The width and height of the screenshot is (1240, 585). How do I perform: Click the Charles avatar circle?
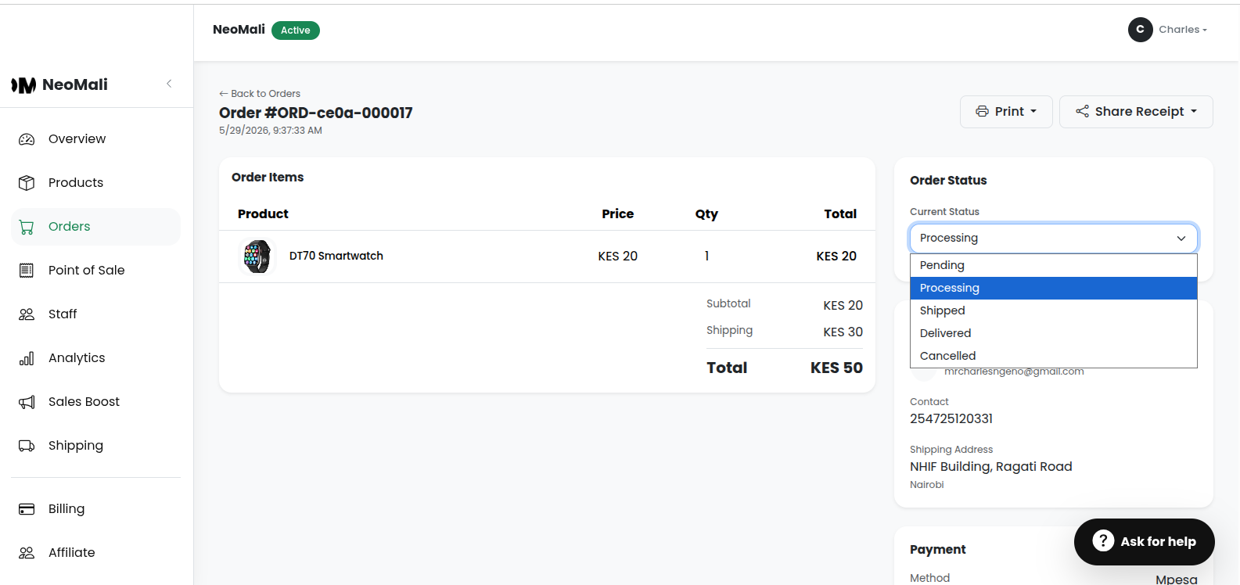1140,30
